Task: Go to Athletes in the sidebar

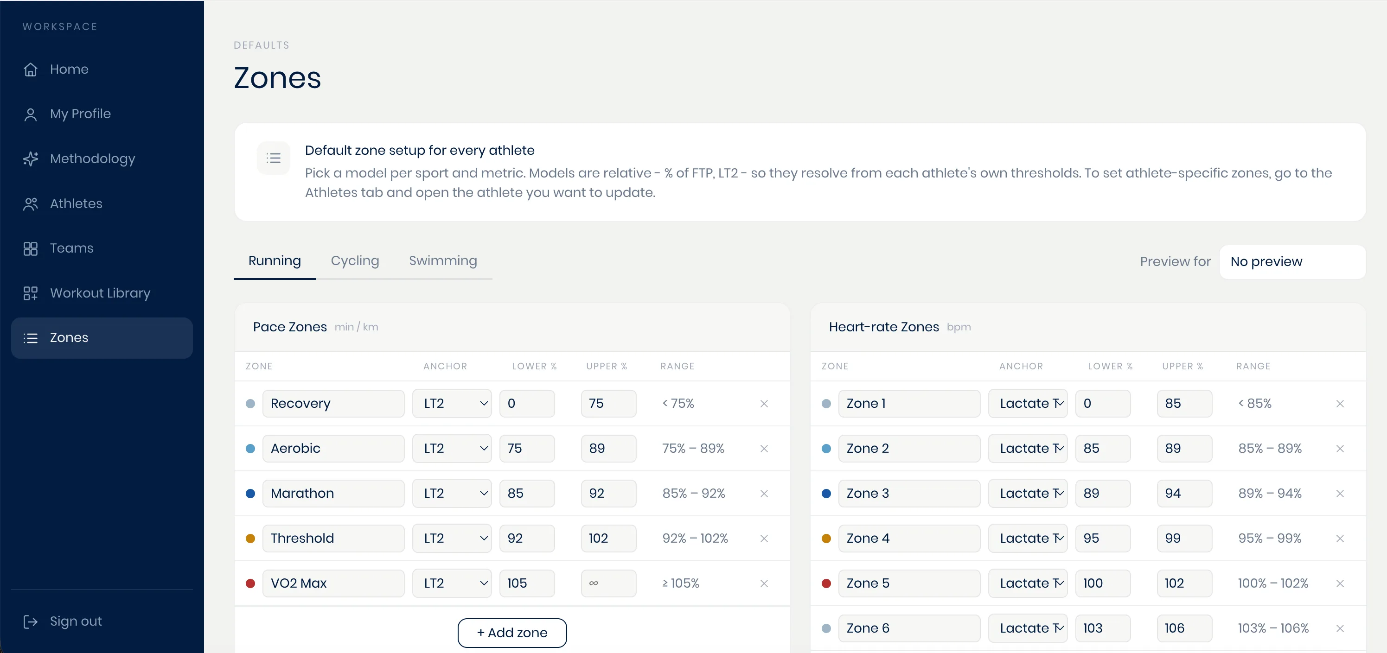Action: click(102, 204)
